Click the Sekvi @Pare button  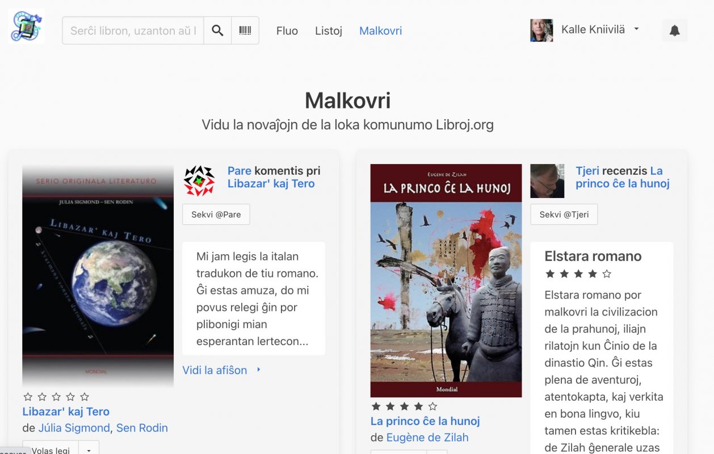click(216, 215)
